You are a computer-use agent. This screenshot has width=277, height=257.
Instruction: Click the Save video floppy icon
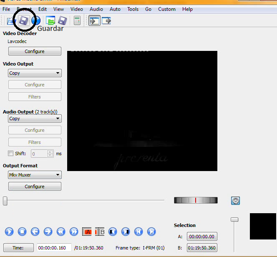tap(24, 20)
